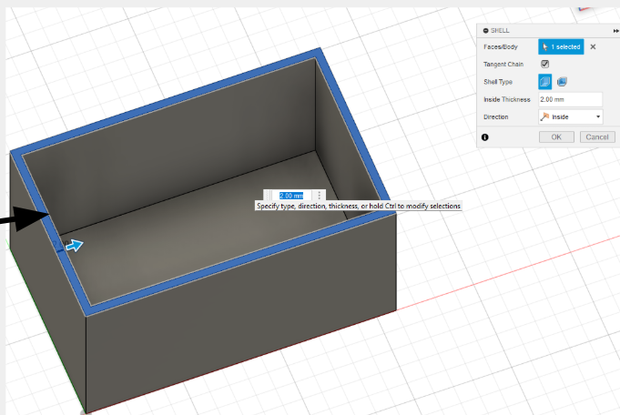Viewport: 620px width, 415px height.
Task: Click the blue thickness arrow manipulator
Action: tap(75, 245)
